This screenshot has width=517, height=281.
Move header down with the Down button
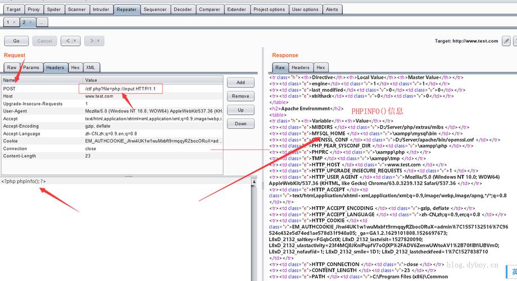(x=241, y=124)
